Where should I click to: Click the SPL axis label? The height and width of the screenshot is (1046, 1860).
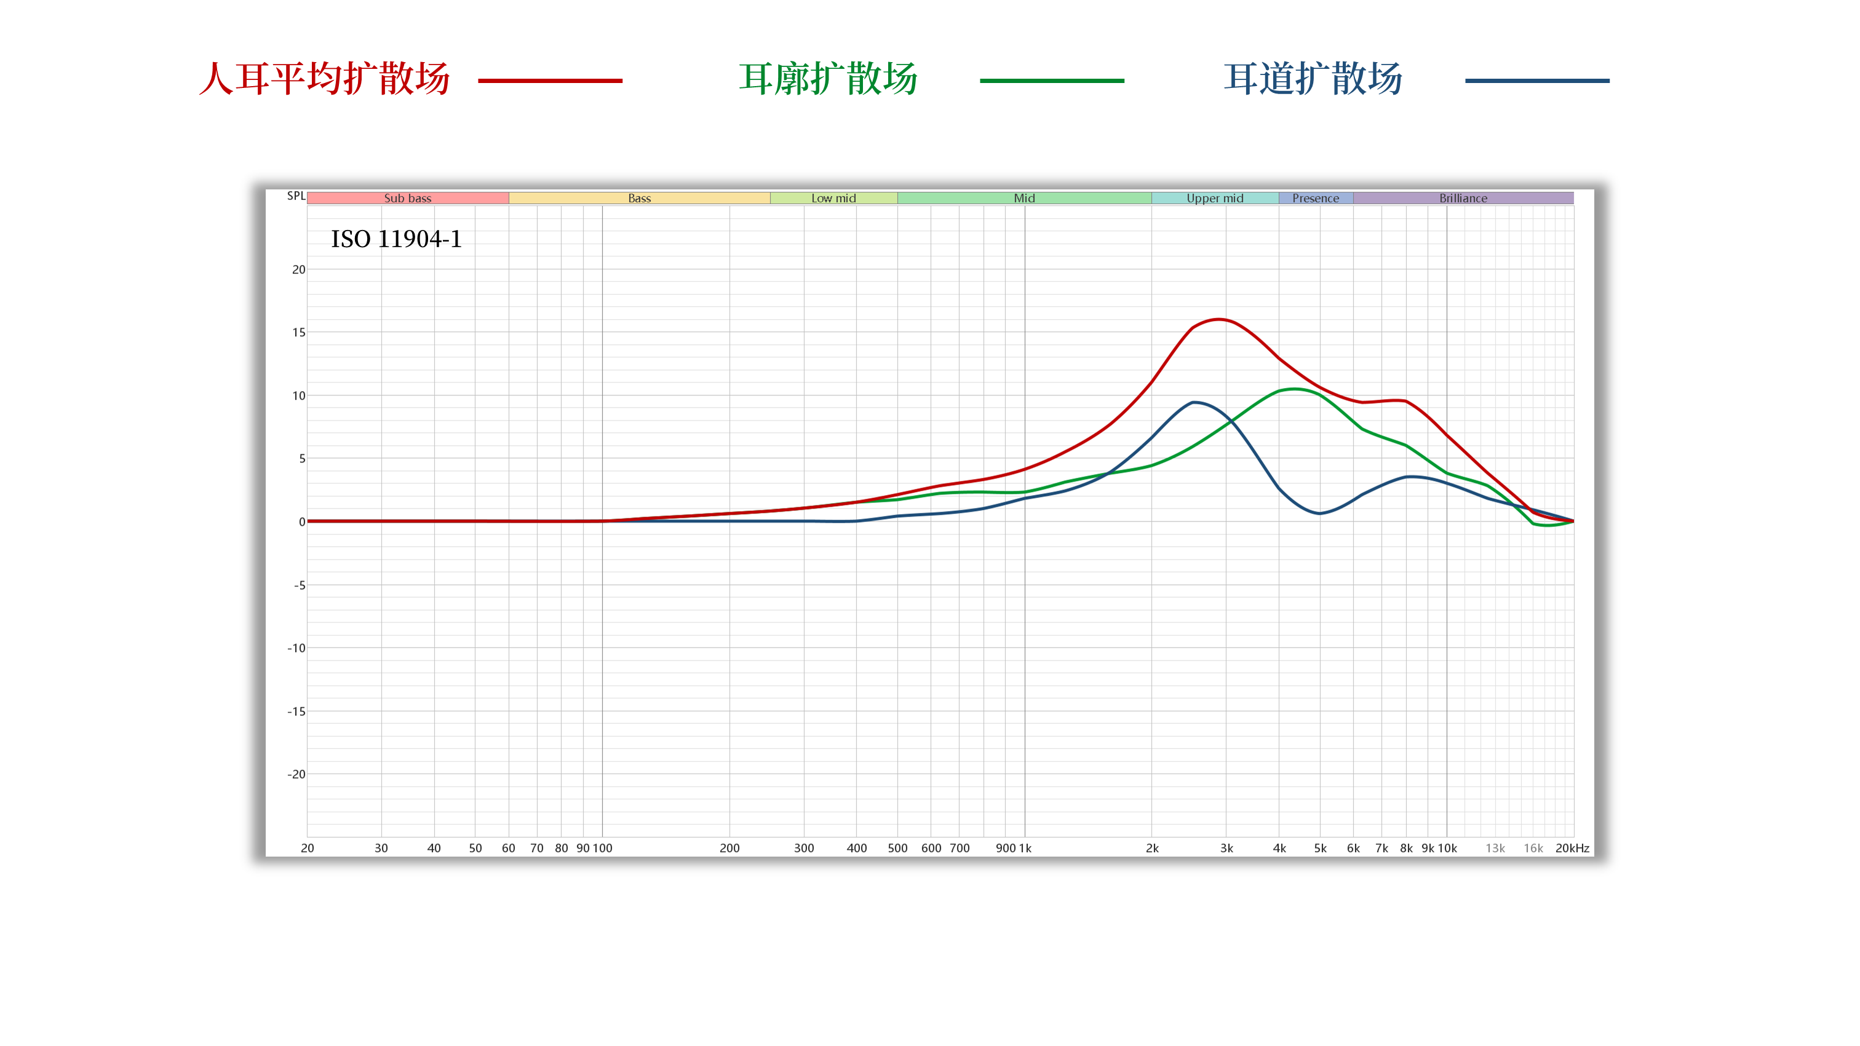point(296,196)
